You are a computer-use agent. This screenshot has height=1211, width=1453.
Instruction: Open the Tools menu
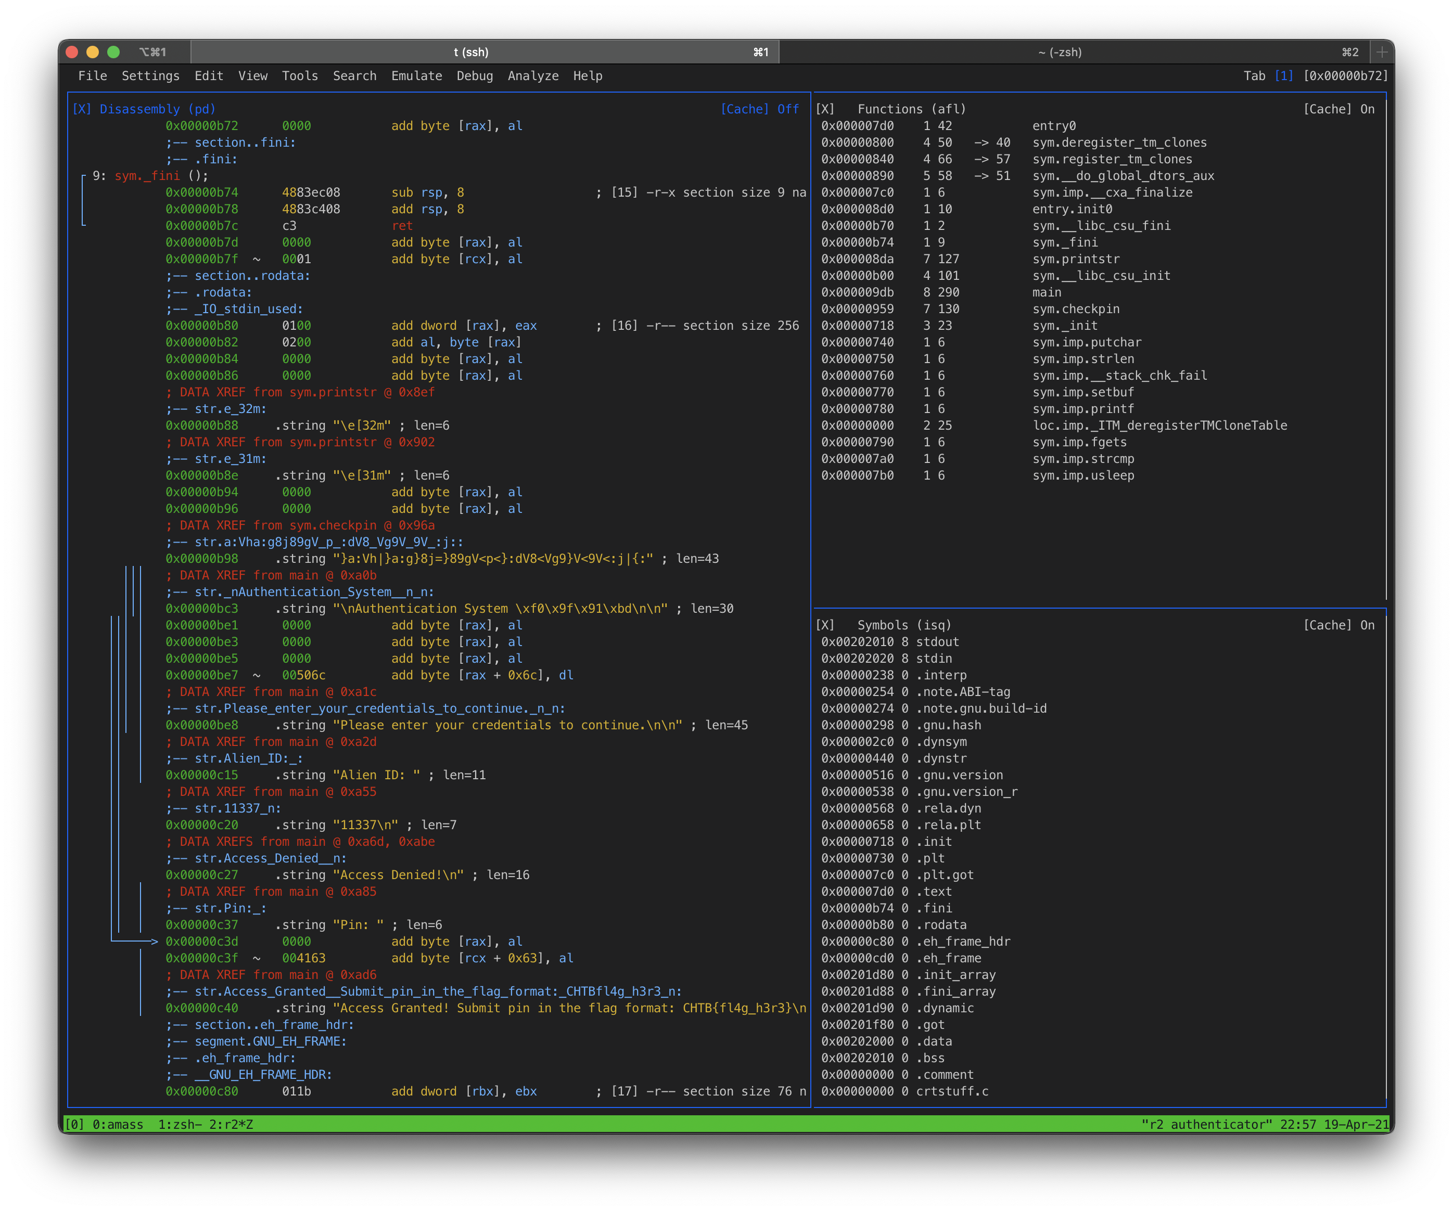[300, 75]
